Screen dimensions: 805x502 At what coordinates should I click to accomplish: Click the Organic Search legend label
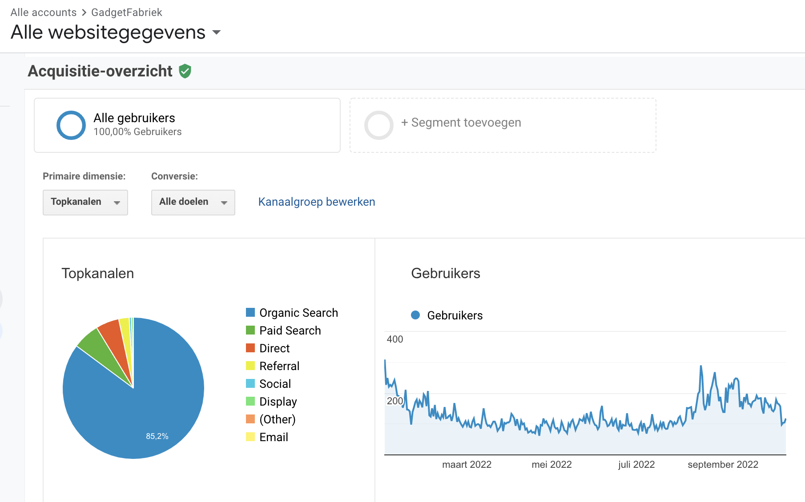pos(299,313)
